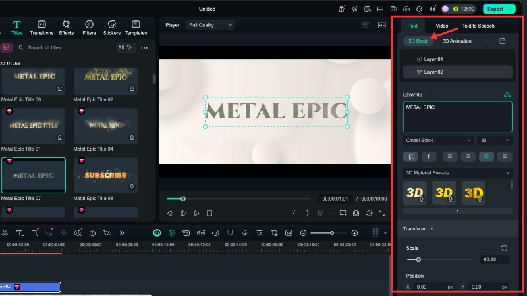Step back one frame in the player
The image size is (527, 296).
171,213
